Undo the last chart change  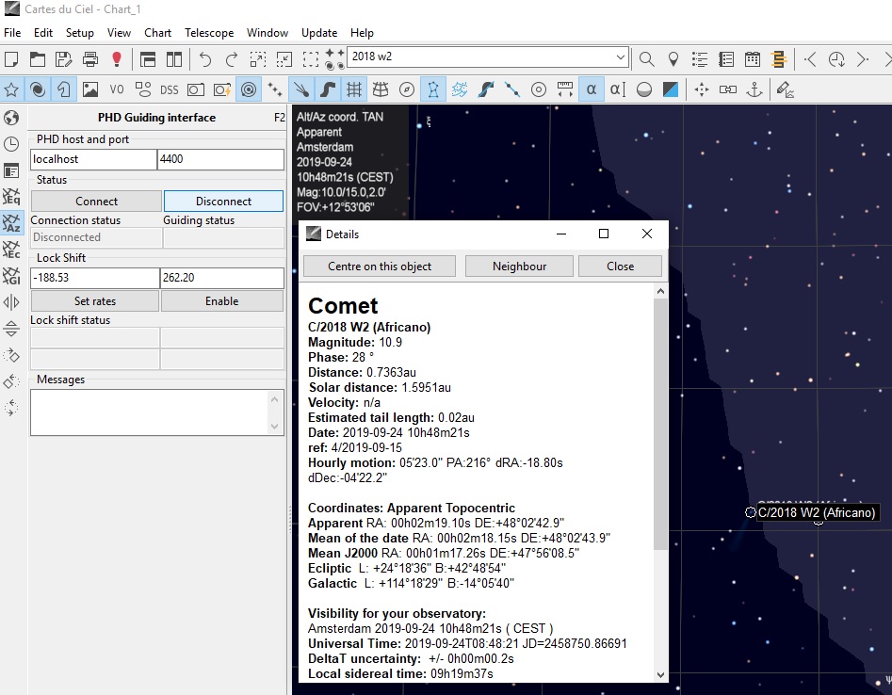tap(205, 59)
